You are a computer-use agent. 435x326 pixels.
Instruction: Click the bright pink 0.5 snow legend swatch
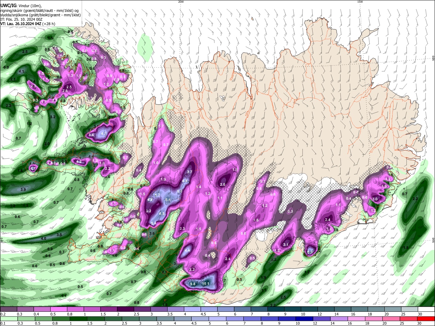pos(58,309)
